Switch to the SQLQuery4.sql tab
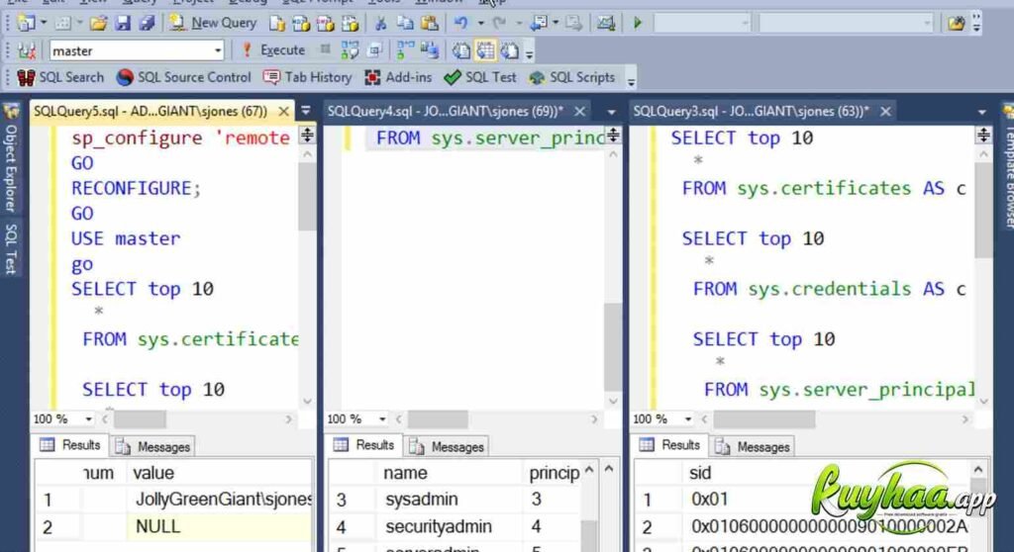This screenshot has height=552, width=1014. [446, 111]
